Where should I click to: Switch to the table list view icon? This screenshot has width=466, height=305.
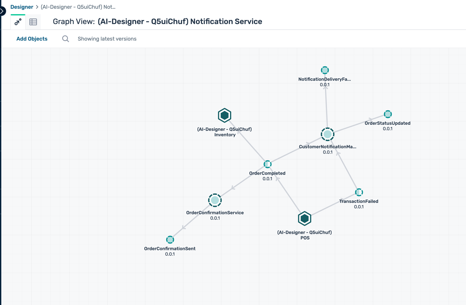[x=33, y=22]
